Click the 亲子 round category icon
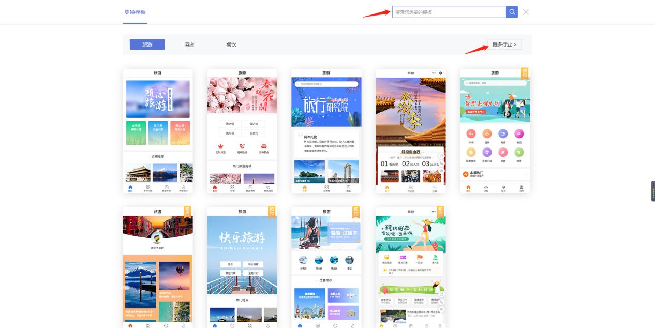 click(x=471, y=133)
